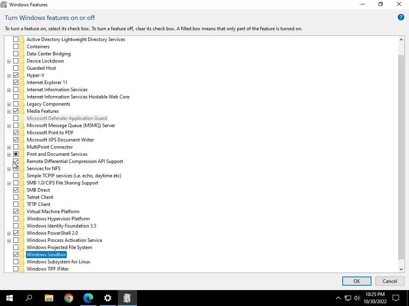The height and width of the screenshot is (306, 409).
Task: Select Microsoft XPS Document Writer row
Action: [x=60, y=140]
